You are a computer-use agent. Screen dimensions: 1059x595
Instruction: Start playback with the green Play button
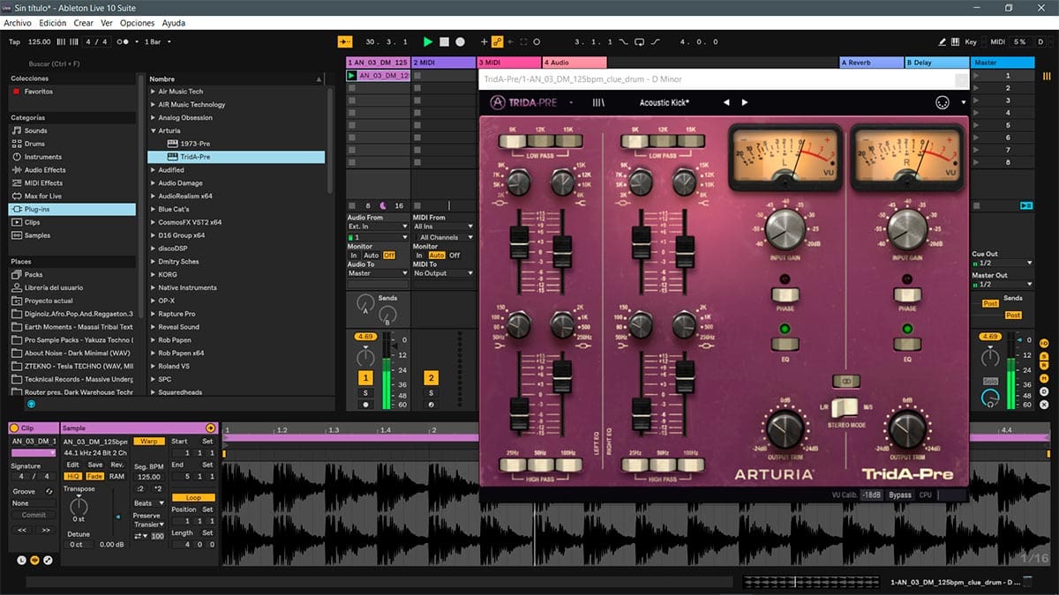[428, 41]
